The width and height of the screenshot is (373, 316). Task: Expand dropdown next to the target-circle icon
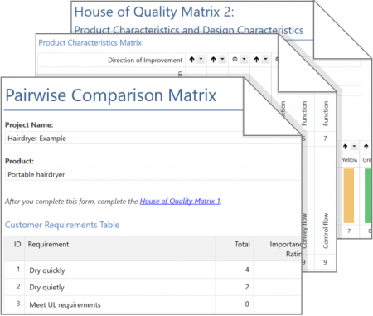point(244,59)
